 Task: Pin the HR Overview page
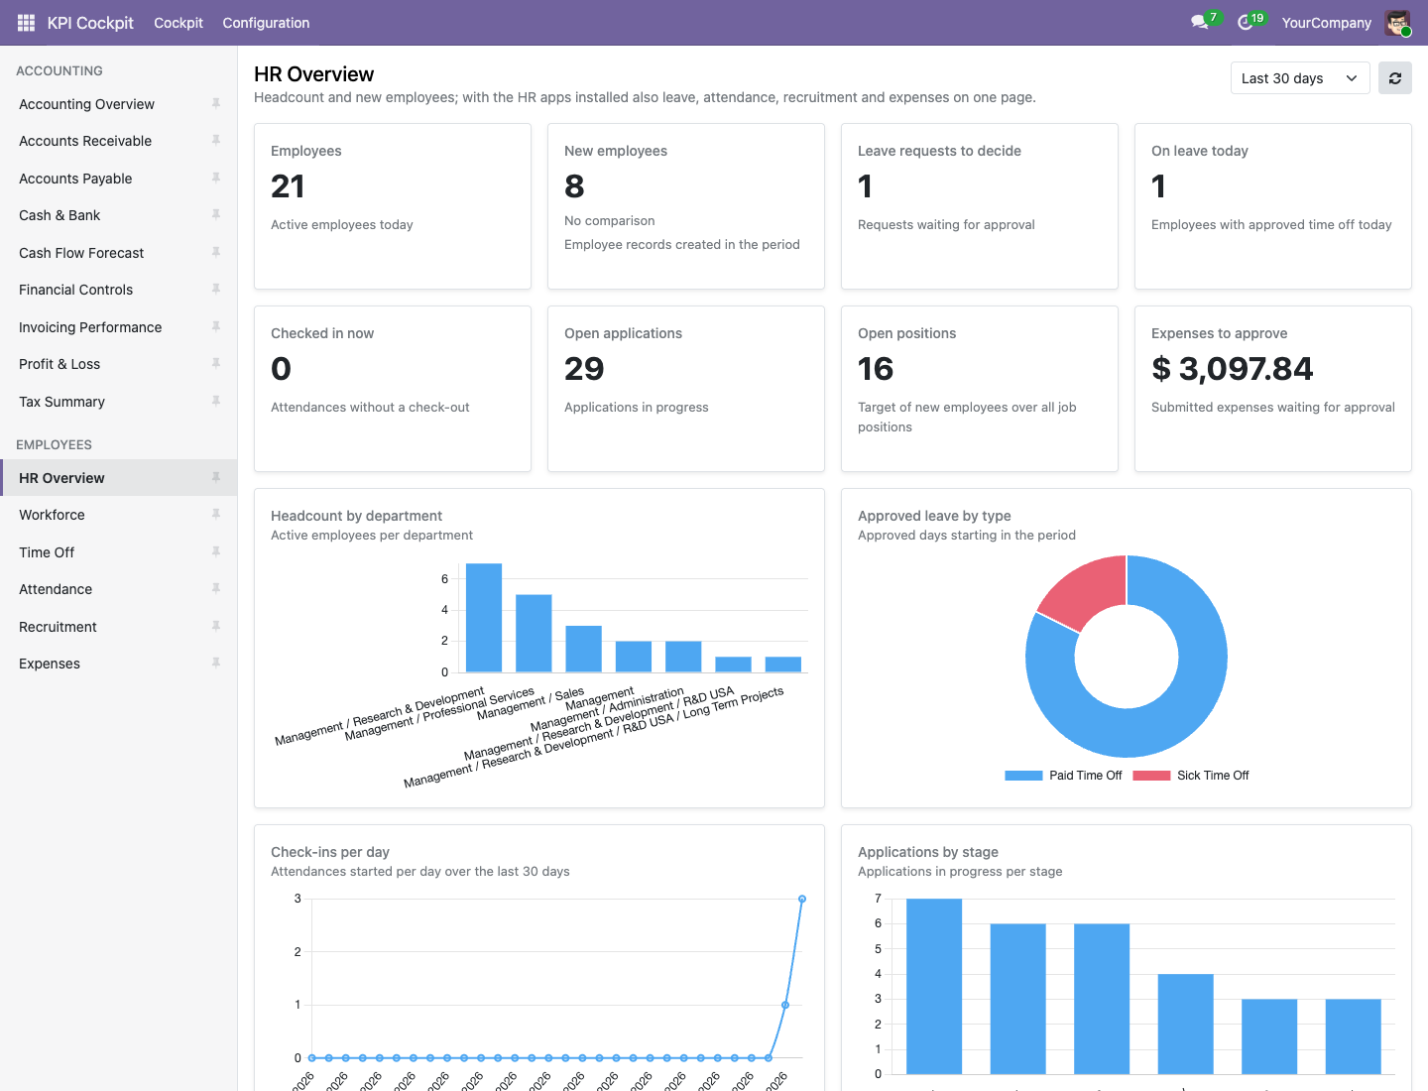click(216, 478)
